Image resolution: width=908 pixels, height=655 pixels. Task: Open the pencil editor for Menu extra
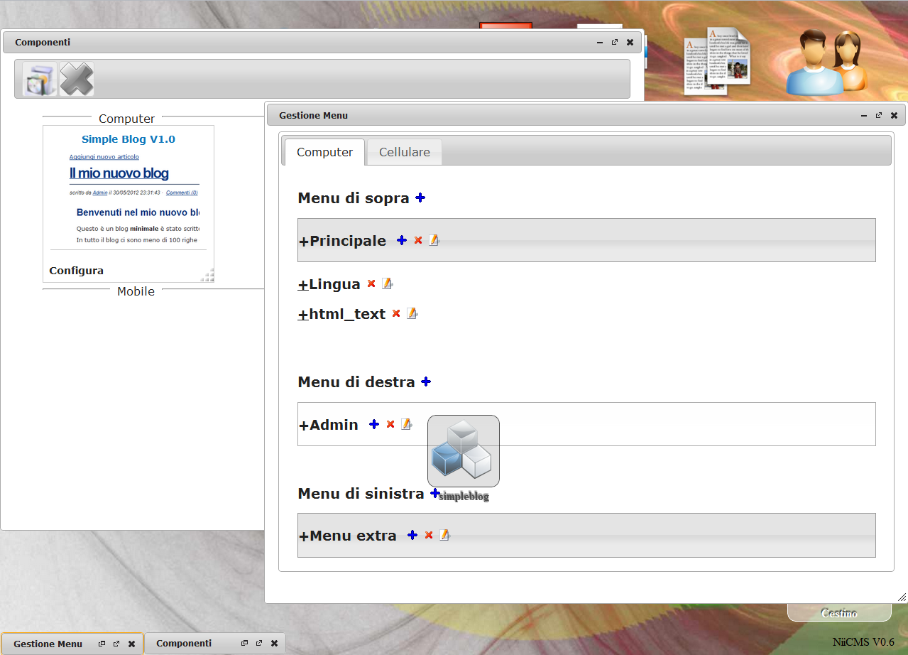point(444,534)
